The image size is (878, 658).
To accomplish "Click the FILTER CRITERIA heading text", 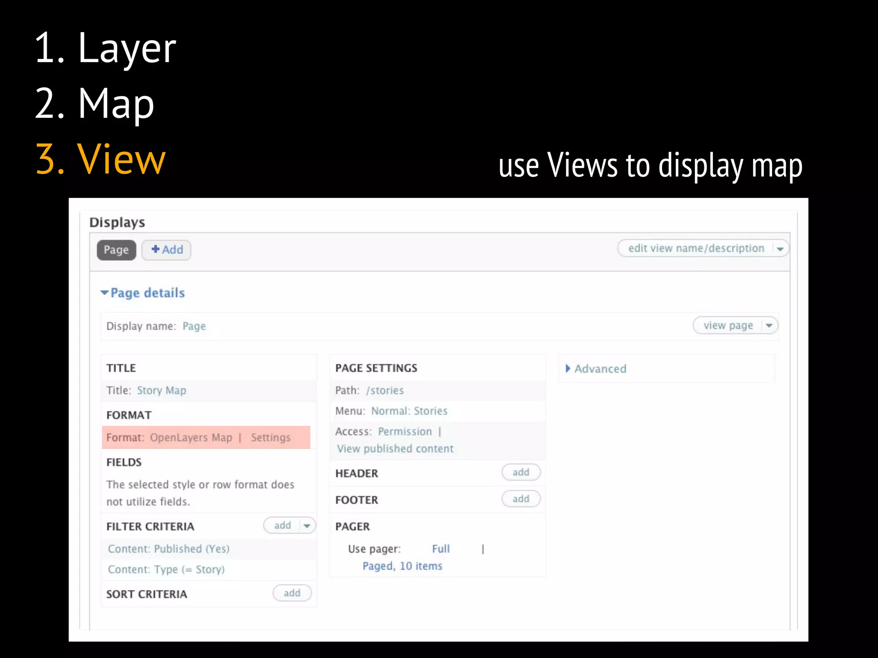I will (x=150, y=526).
